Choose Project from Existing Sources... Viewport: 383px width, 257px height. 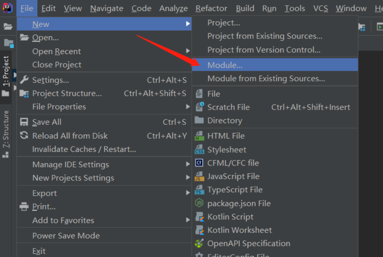point(275,36)
